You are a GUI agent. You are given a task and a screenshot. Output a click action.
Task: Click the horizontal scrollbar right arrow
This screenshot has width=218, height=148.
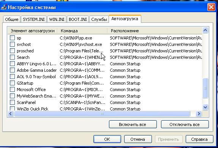pos(199,114)
